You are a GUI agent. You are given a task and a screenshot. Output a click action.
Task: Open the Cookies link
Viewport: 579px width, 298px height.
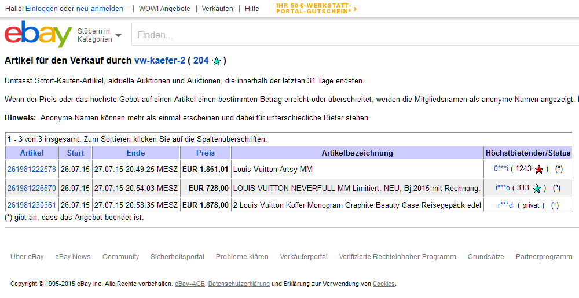click(384, 284)
